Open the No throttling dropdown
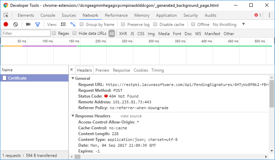The width and height of the screenshot is (275, 160). coord(229,25)
